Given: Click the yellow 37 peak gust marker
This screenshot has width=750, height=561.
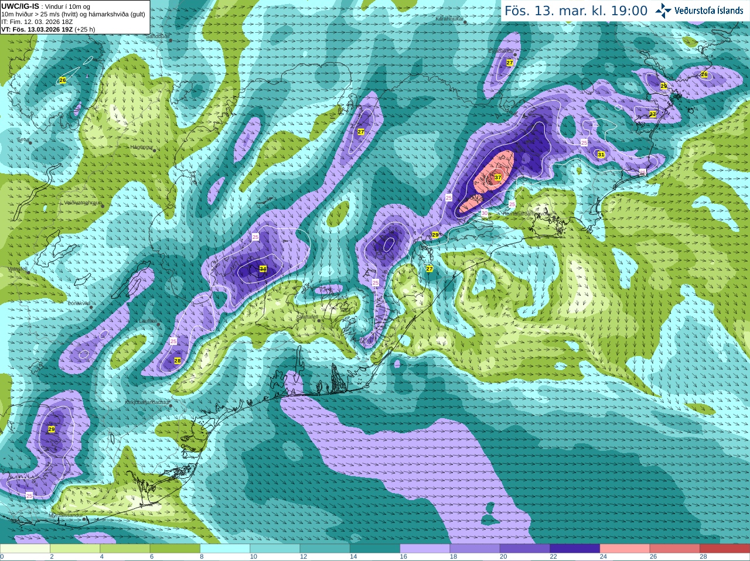Looking at the screenshot, I should pyautogui.click(x=497, y=177).
